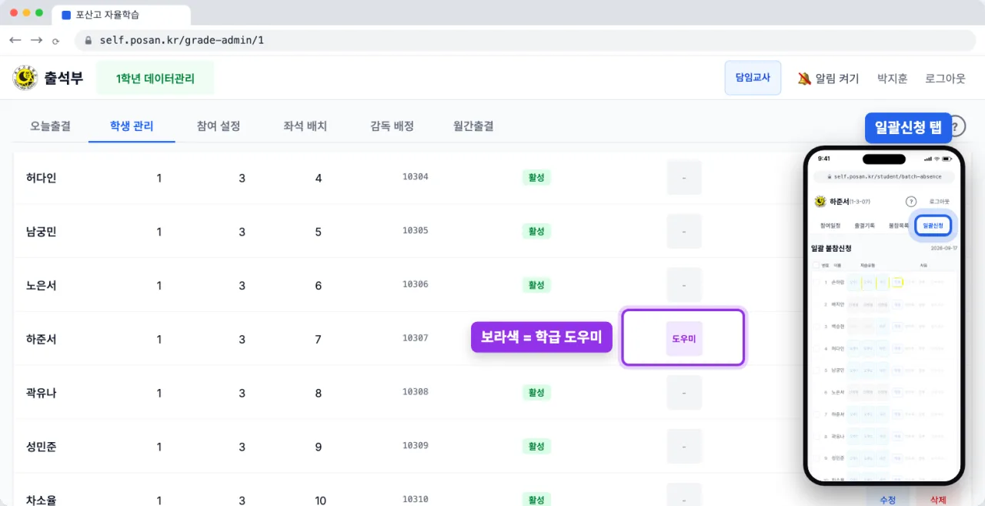
Task: Click the 담임교사 role button
Action: click(x=753, y=78)
